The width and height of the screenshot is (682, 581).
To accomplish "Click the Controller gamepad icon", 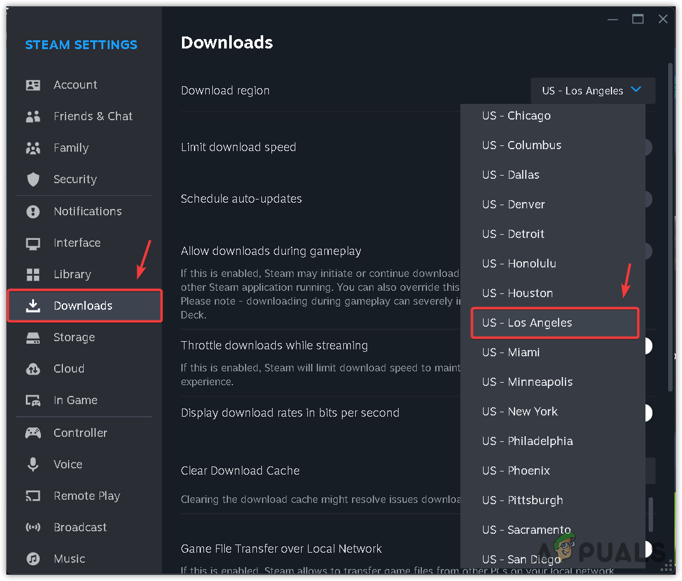I will 33,433.
